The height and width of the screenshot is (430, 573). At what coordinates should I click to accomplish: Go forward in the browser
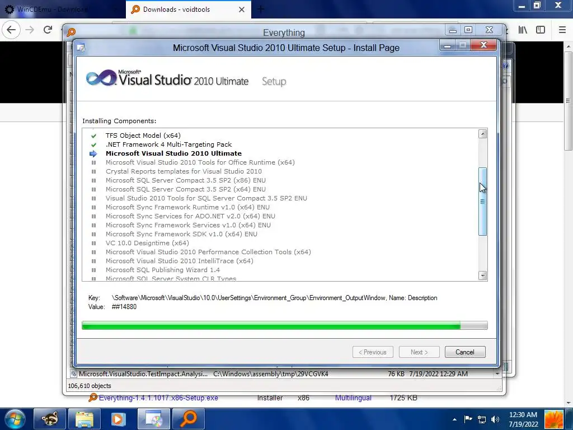point(30,30)
